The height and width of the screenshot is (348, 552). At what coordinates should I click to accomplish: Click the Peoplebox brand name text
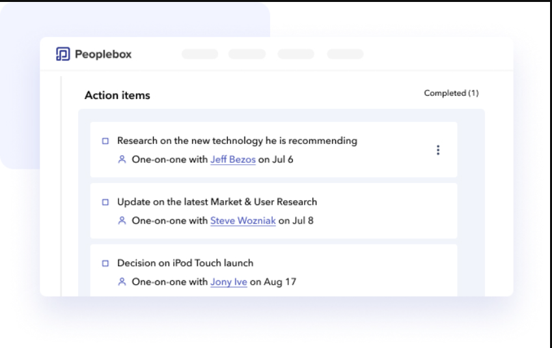(x=103, y=54)
